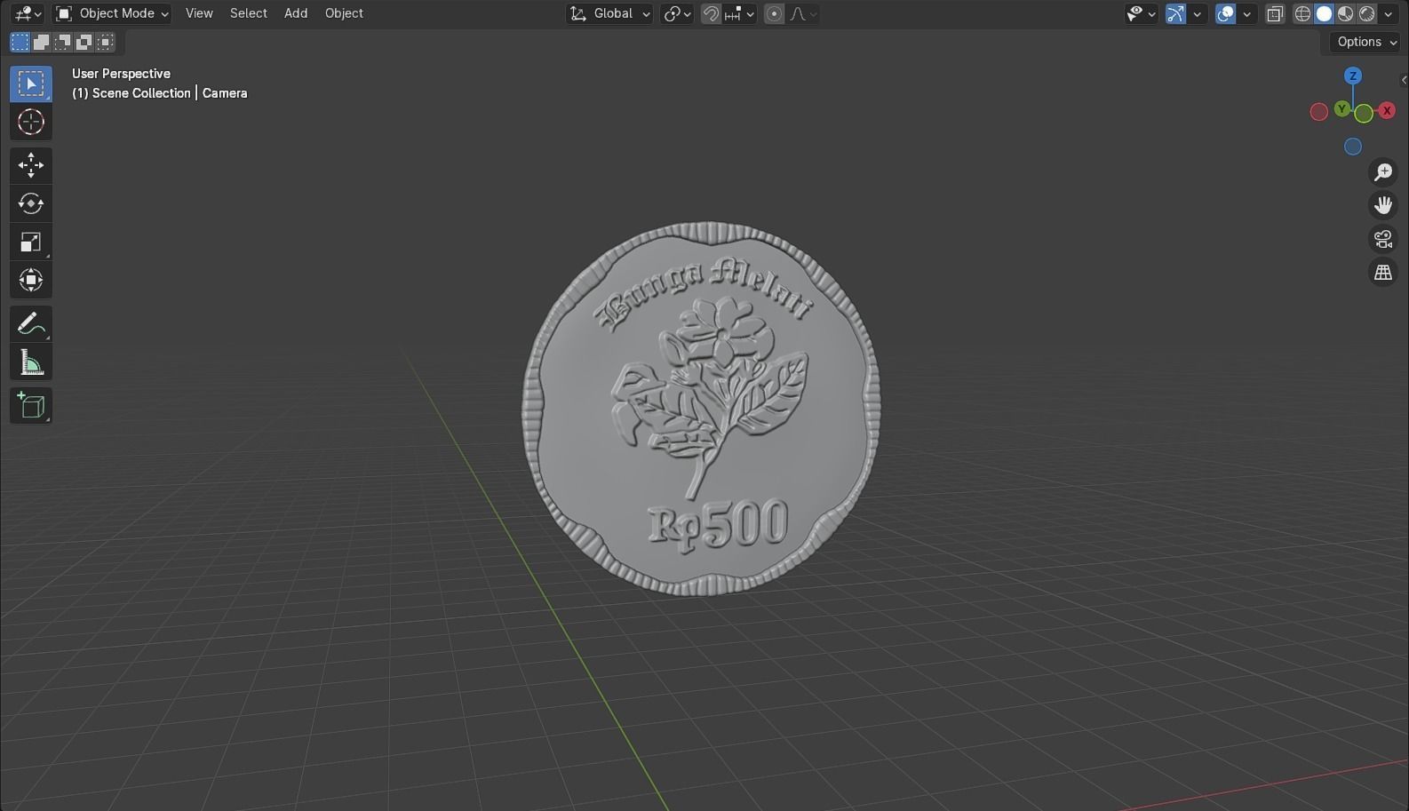Click the coin model in viewport
The width and height of the screenshot is (1409, 811).
pyautogui.click(x=701, y=409)
